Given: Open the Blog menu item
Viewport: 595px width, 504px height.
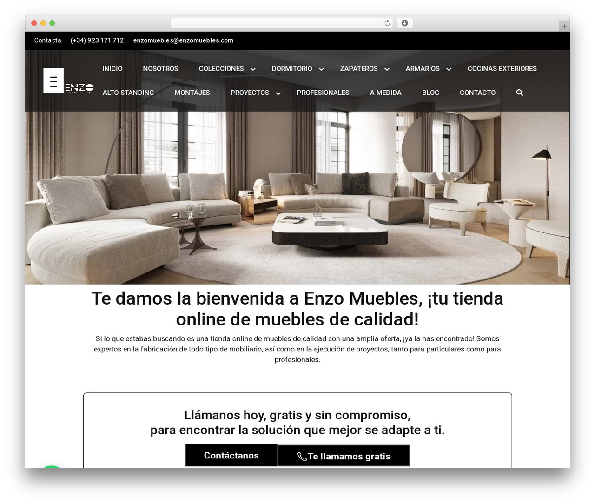Looking at the screenshot, I should tap(430, 93).
